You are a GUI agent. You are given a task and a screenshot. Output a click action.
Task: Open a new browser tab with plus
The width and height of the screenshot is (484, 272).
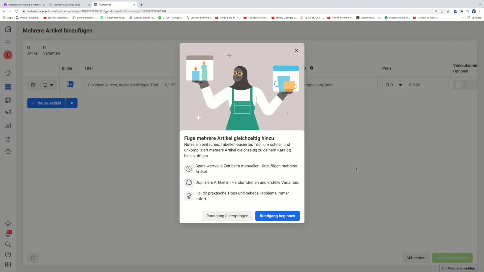click(x=141, y=5)
